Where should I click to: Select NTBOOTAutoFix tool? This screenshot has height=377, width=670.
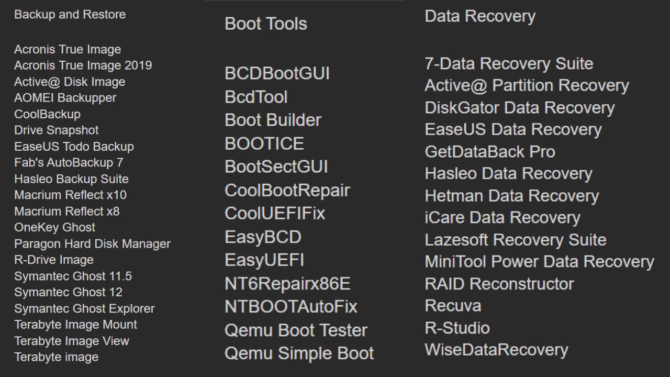click(x=291, y=307)
